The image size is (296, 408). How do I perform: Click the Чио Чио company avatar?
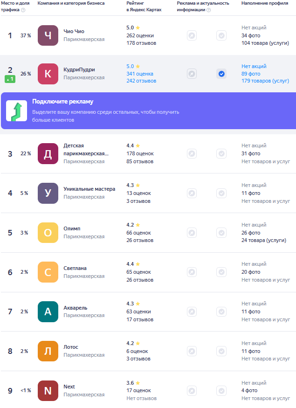[48, 35]
